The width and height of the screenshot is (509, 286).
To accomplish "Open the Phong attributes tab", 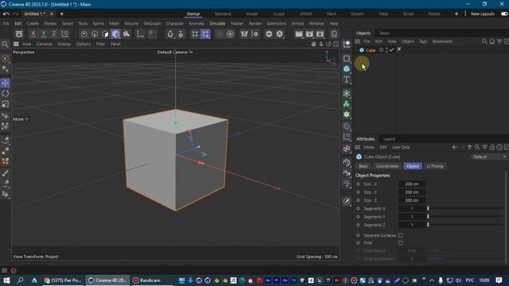I will 435,166.
